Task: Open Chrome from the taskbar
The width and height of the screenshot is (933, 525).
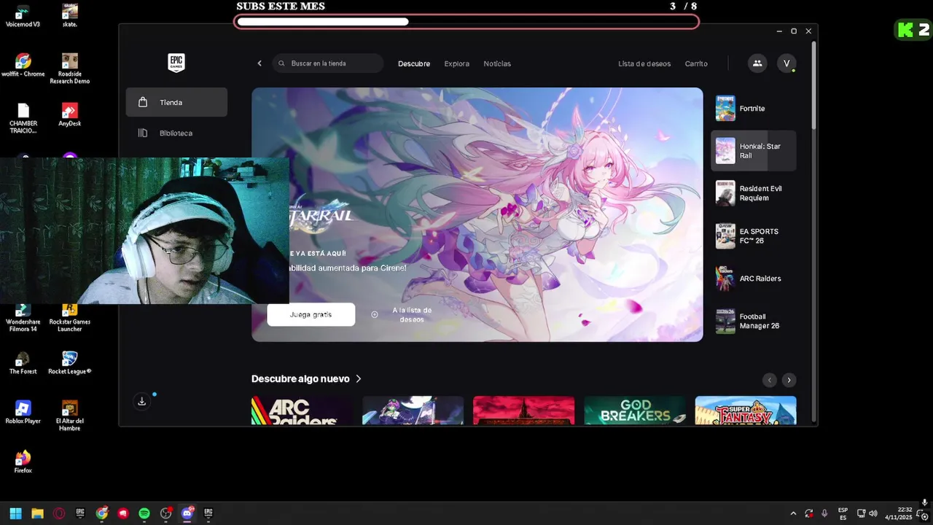Action: (102, 513)
